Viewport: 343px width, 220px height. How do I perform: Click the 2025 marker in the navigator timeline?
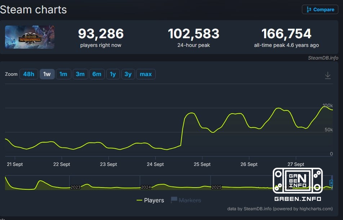(217, 187)
